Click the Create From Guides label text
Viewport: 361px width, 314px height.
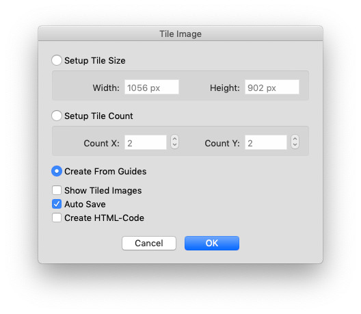(x=105, y=172)
